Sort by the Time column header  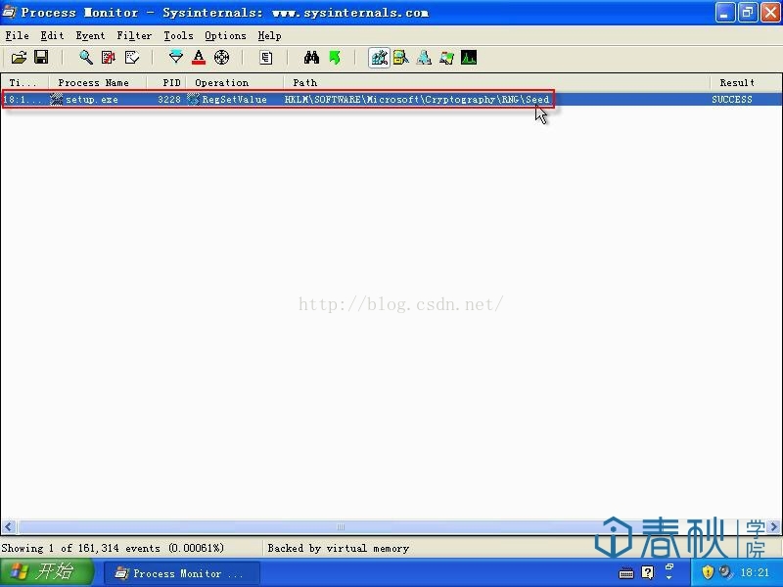(24, 82)
